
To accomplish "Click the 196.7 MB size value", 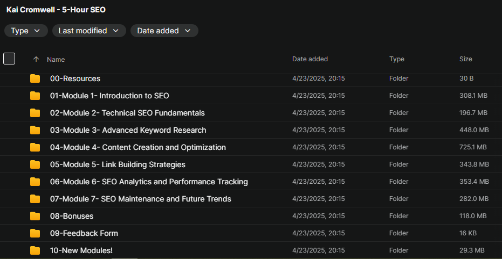I will pos(473,113).
